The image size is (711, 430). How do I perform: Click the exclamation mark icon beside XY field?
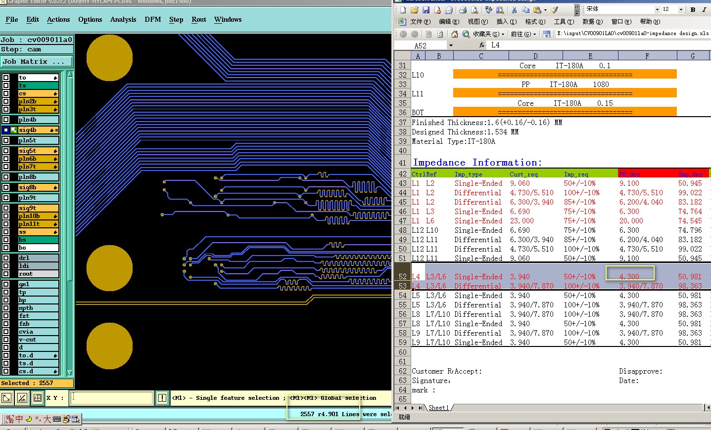pyautogui.click(x=162, y=398)
